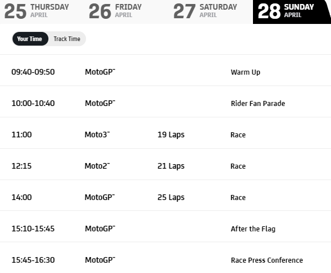Switch schedule to Track Time

coord(67,39)
